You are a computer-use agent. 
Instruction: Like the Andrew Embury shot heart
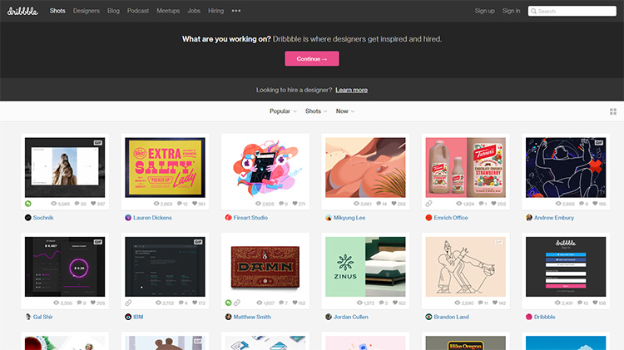tap(595, 204)
